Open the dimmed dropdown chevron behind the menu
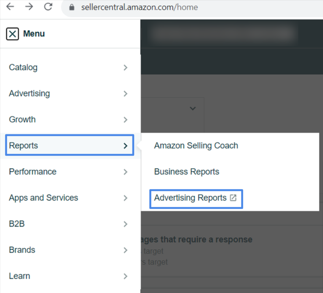 point(192,109)
